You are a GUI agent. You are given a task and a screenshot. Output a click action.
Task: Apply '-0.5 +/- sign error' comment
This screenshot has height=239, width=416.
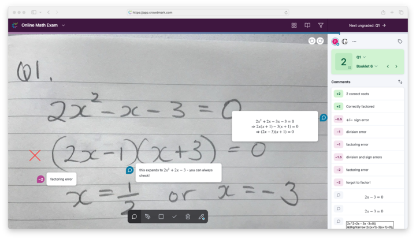click(x=367, y=119)
